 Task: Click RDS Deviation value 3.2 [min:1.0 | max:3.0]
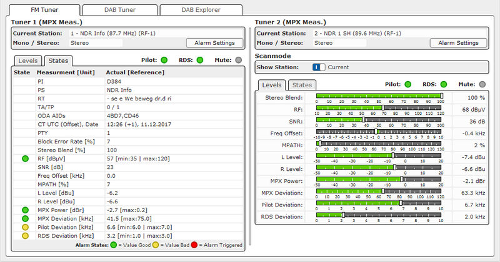[x=139, y=236]
